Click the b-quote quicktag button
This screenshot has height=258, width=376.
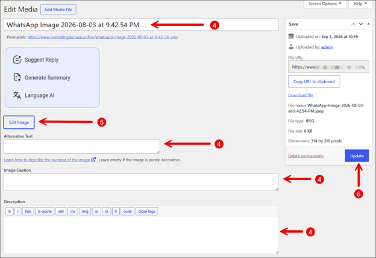[x=45, y=212]
